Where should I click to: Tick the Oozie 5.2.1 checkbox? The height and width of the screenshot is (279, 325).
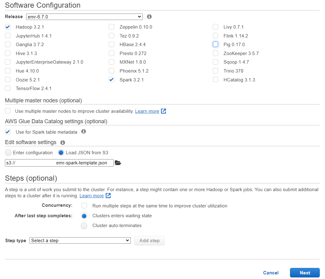(8, 80)
